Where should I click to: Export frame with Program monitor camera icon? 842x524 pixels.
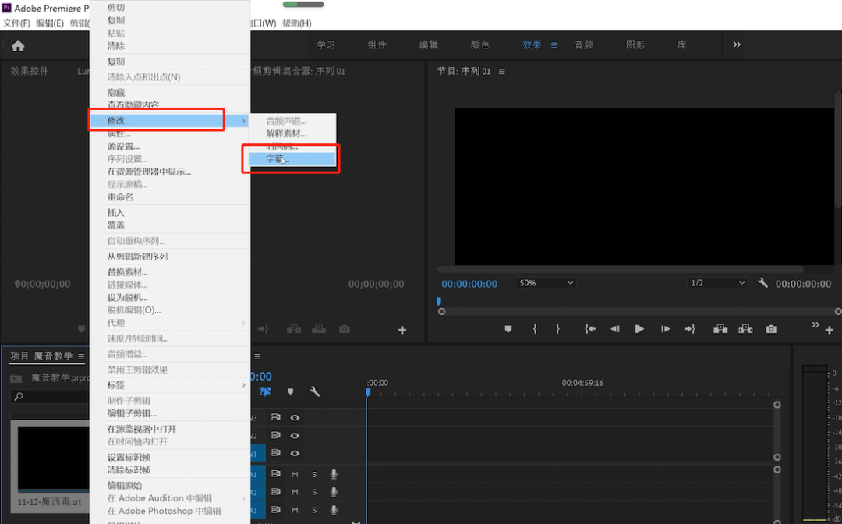[x=771, y=329]
